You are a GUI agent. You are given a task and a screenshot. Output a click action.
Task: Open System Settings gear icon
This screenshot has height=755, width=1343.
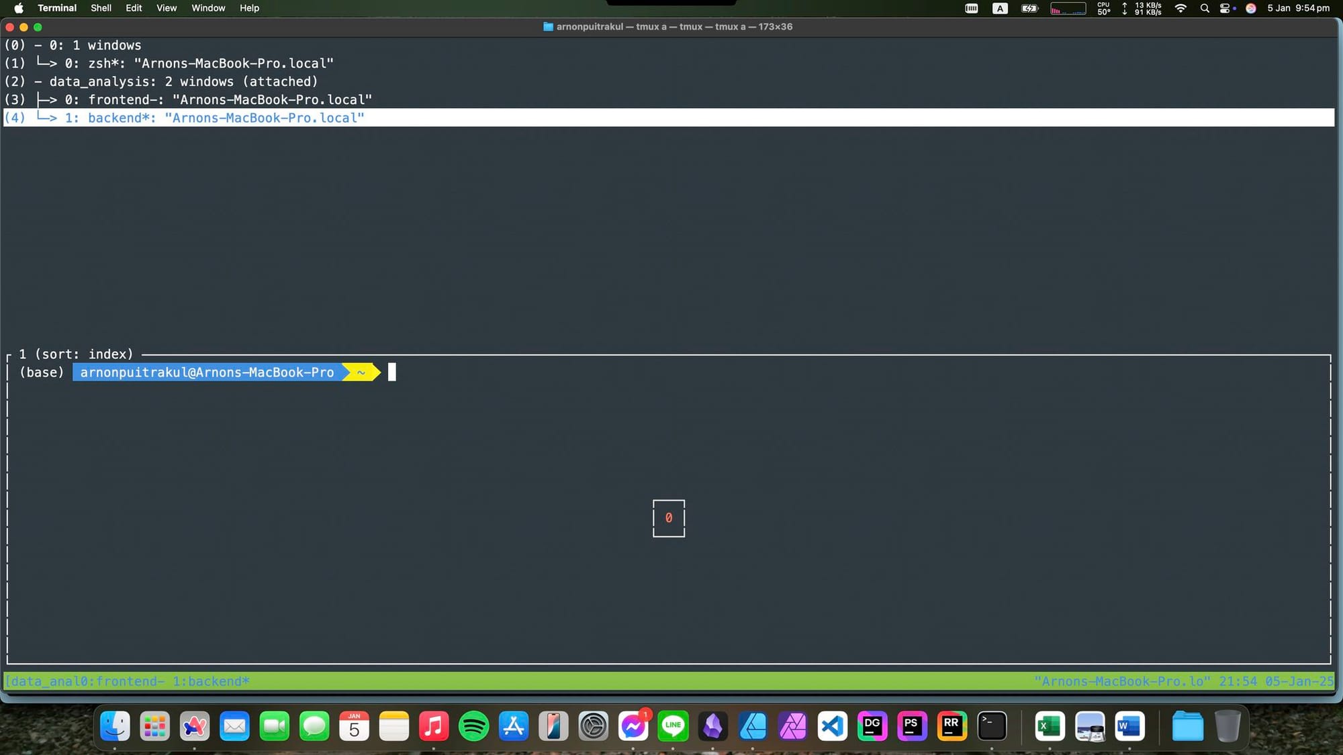click(594, 726)
